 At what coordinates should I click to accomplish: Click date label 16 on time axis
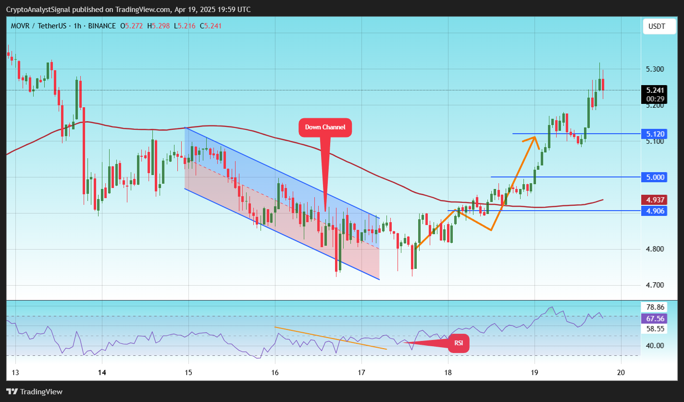[x=274, y=372]
